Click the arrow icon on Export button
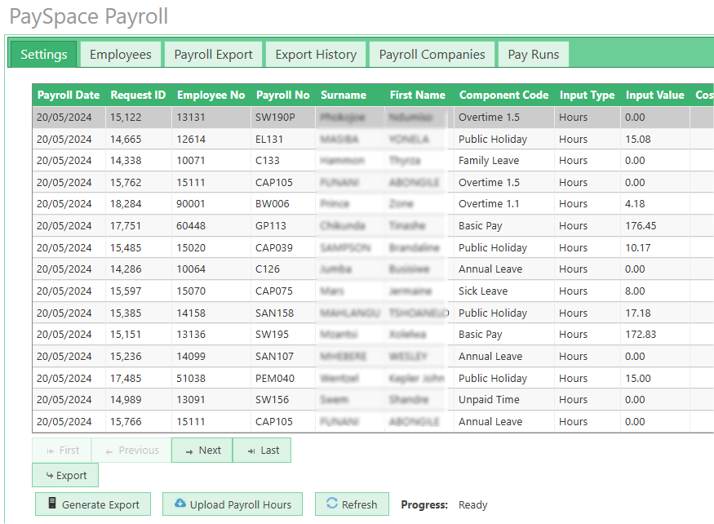 click(50, 475)
